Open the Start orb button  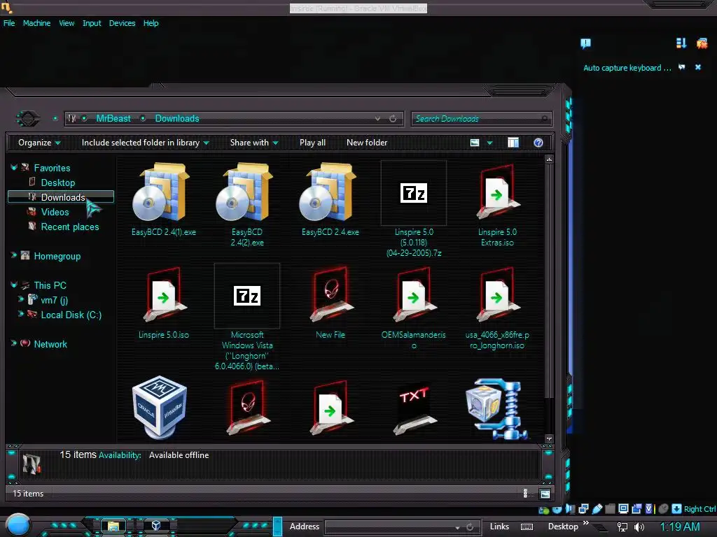(18, 525)
